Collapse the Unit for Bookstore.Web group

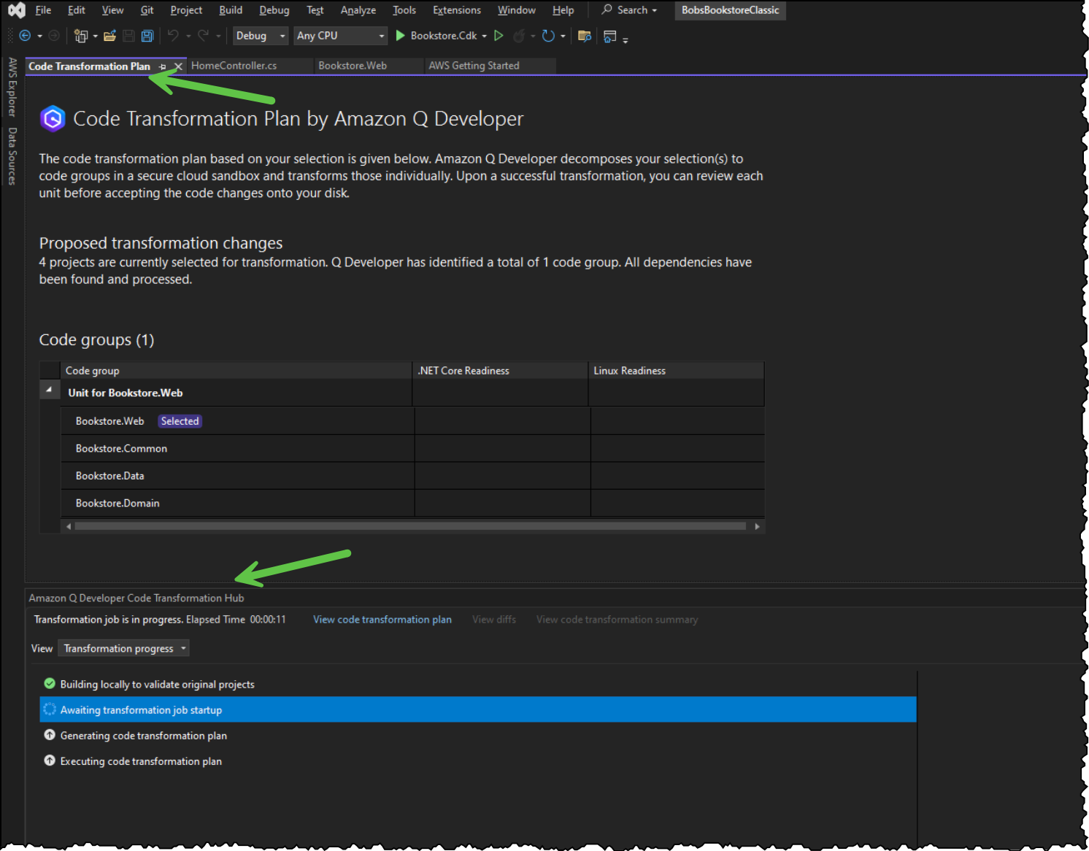coord(49,389)
